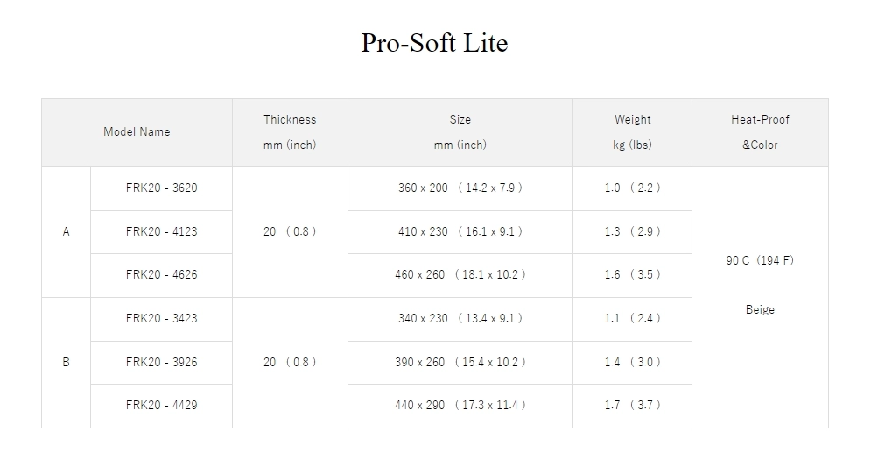885x453 pixels.
Task: Click model FRK20 - 3926
Action: pos(161,362)
